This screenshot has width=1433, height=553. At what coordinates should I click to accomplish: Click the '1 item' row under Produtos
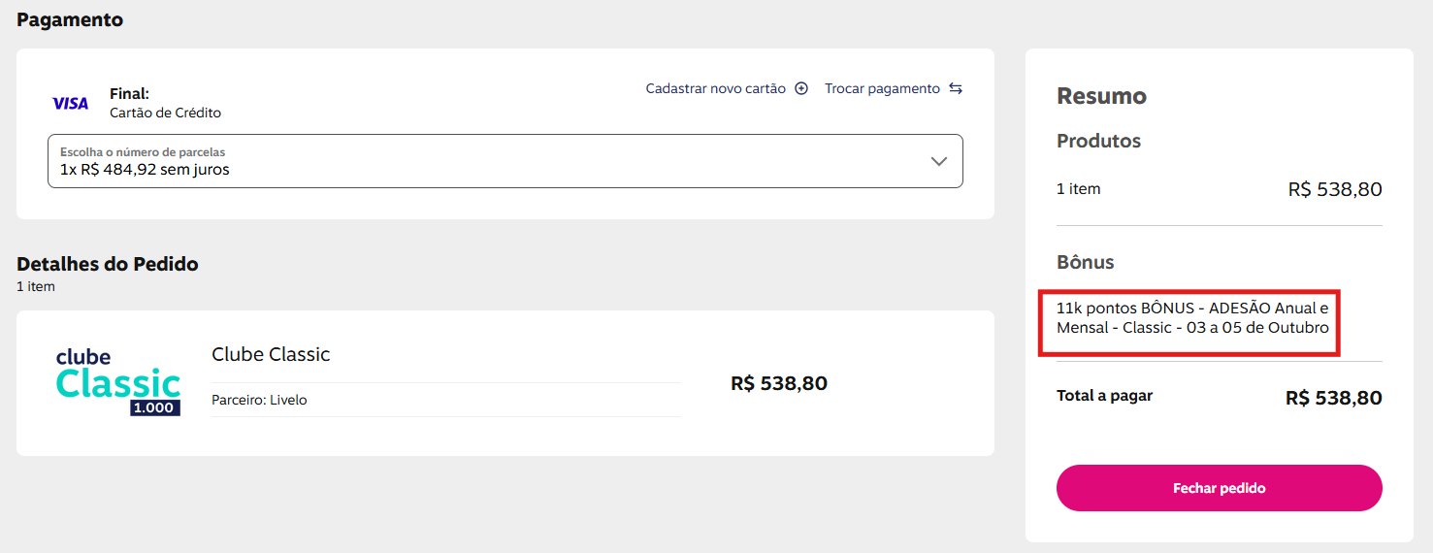(x=1079, y=189)
